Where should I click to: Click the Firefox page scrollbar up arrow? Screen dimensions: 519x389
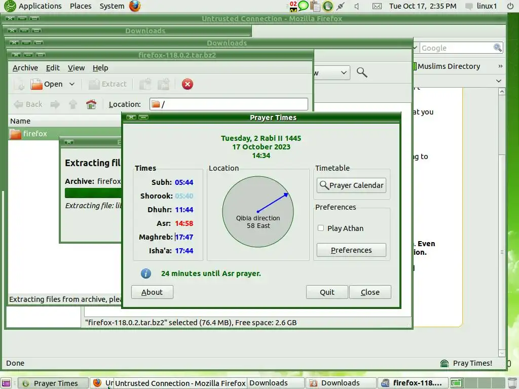[x=502, y=92]
